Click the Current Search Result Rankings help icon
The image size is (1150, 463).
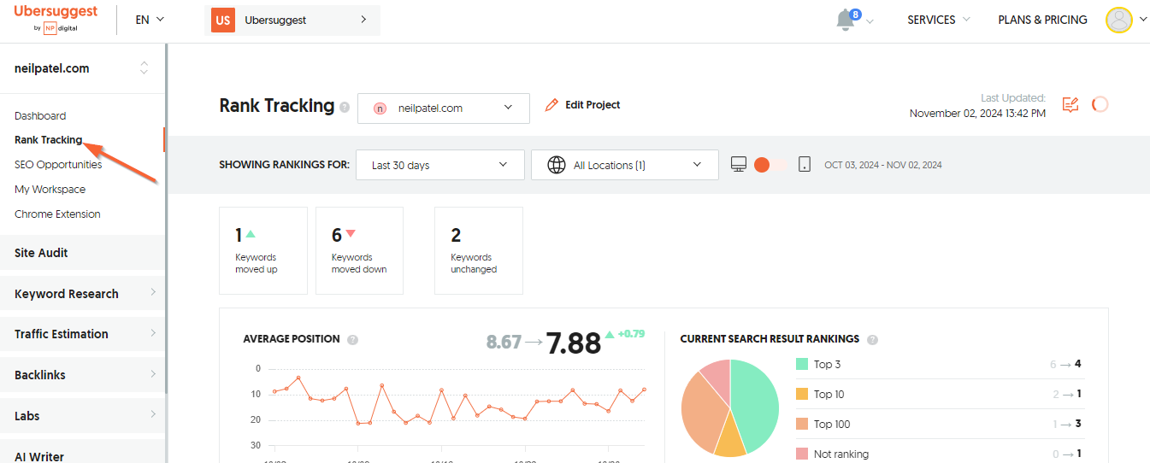point(873,340)
